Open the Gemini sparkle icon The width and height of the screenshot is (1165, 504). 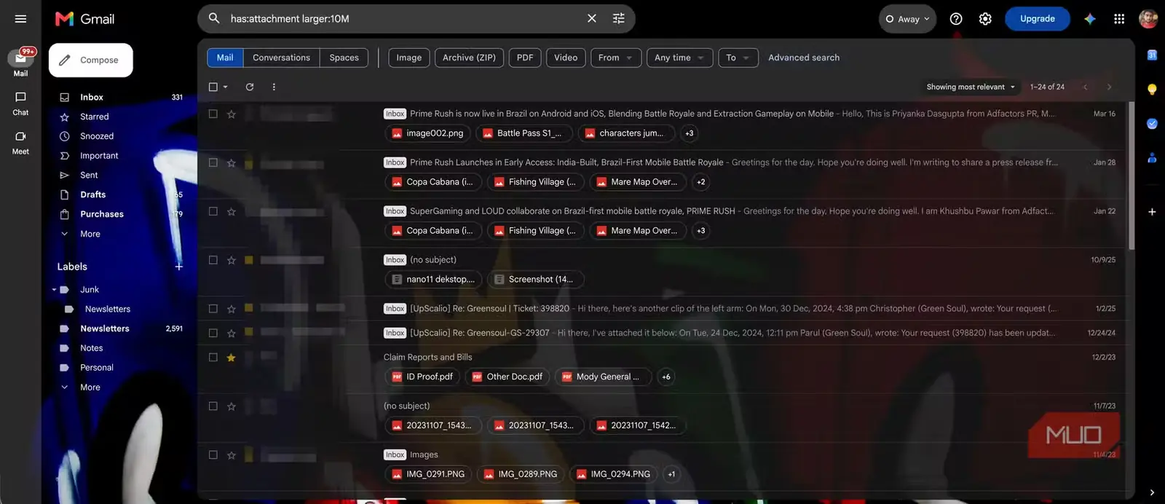[1090, 19]
